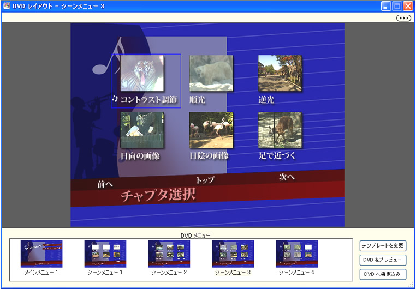Open メインメニュー 1 in the menu strip
Viewport: 416px width, 289px height.
point(41,254)
